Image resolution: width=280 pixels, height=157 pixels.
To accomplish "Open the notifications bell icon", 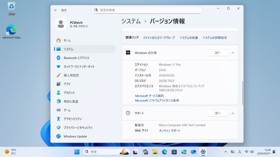I will pyautogui.click(x=274, y=152).
